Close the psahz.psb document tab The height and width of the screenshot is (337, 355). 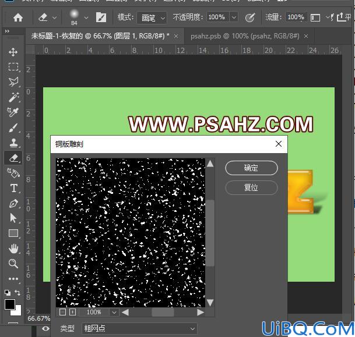(306, 36)
